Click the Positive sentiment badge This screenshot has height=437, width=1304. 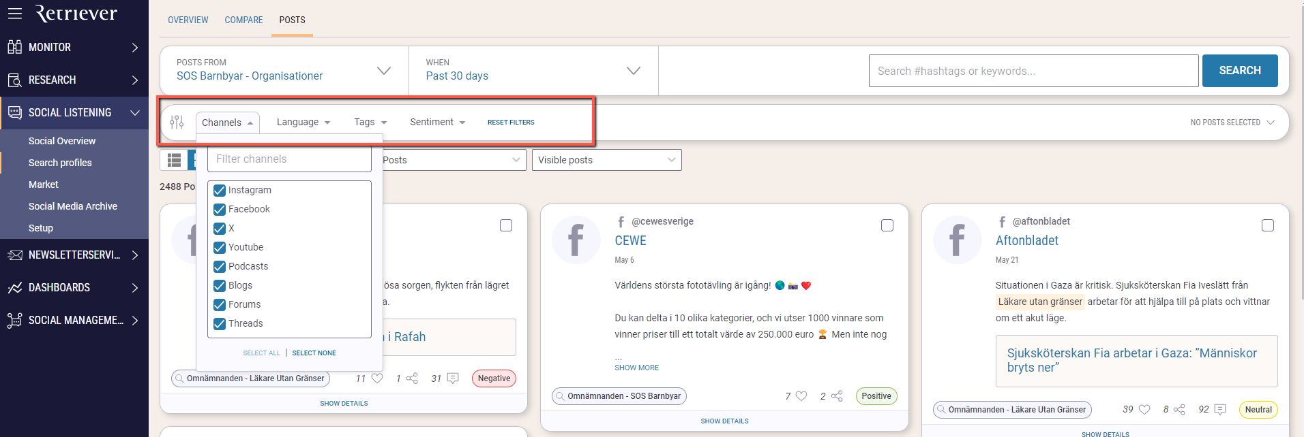tap(876, 396)
